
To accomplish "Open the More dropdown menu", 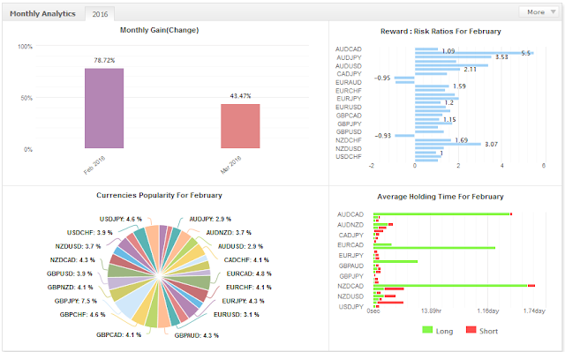I will pyautogui.click(x=539, y=11).
